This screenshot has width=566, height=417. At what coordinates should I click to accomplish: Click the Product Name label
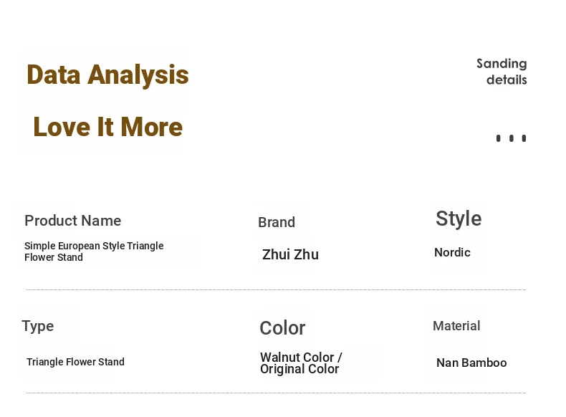pyautogui.click(x=72, y=221)
